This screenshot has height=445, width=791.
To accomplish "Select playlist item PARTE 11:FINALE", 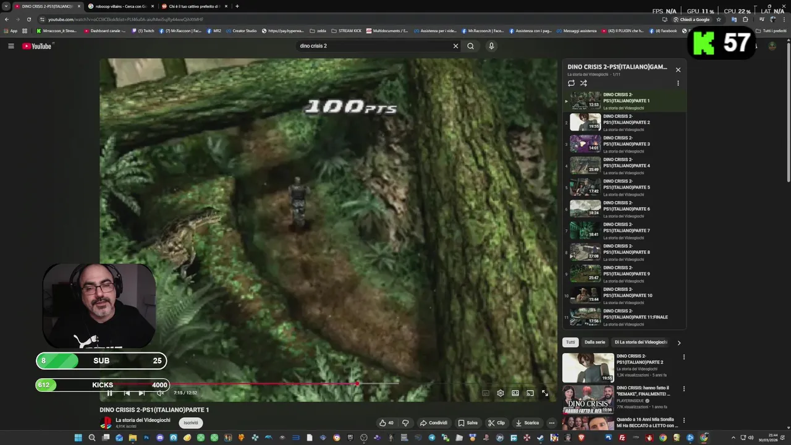I will click(x=624, y=317).
